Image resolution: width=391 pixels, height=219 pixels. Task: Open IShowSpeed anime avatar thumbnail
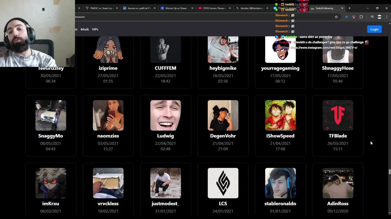pyautogui.click(x=280, y=115)
